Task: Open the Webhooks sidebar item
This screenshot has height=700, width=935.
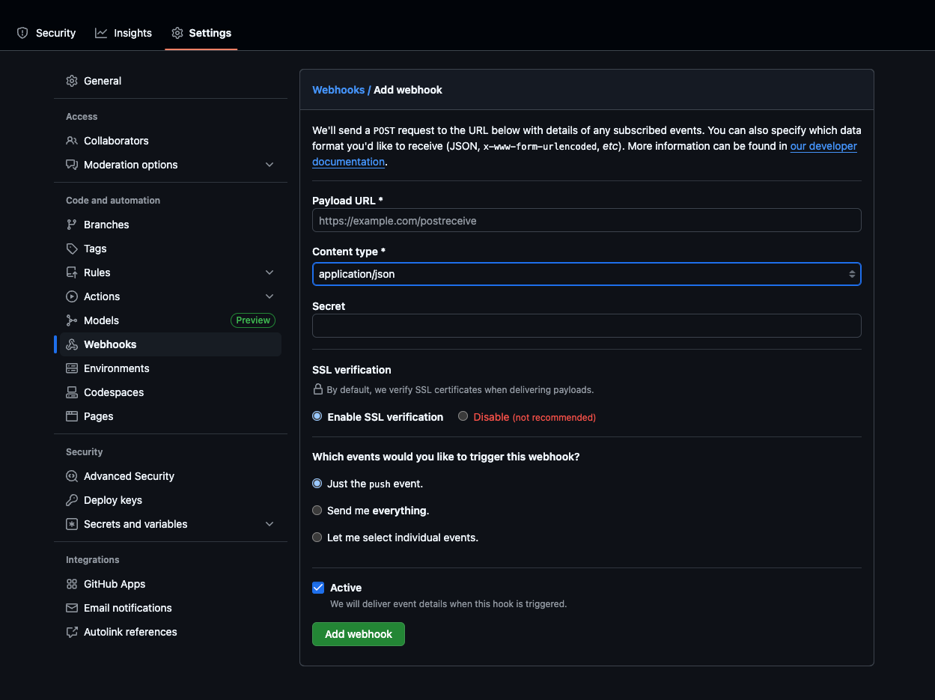Action: click(x=171, y=344)
